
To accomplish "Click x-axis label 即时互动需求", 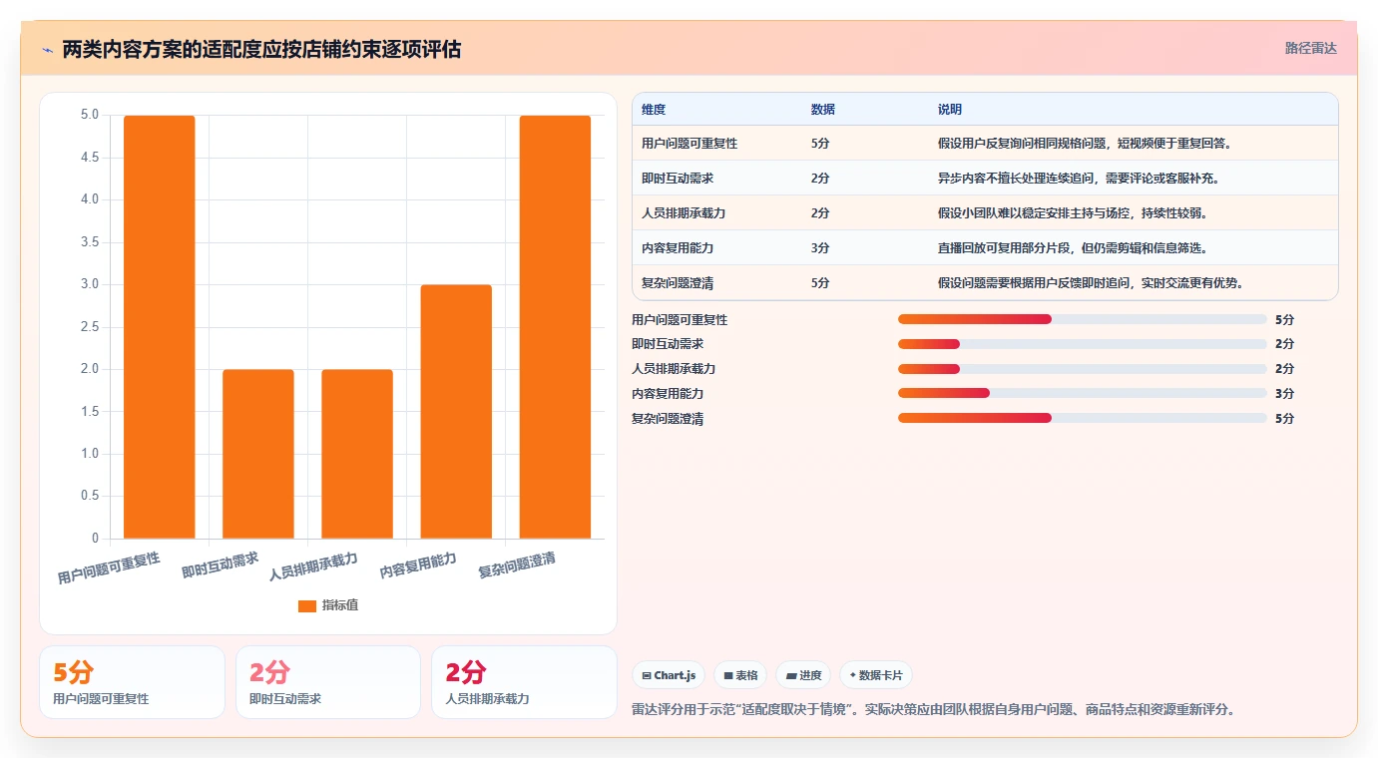I will 221,567.
